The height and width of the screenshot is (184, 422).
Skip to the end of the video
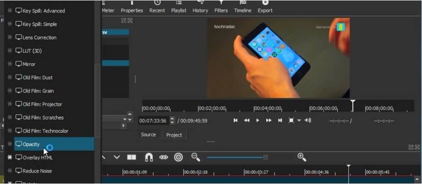coord(280,120)
